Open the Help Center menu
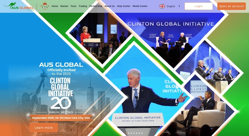 click(124, 6)
